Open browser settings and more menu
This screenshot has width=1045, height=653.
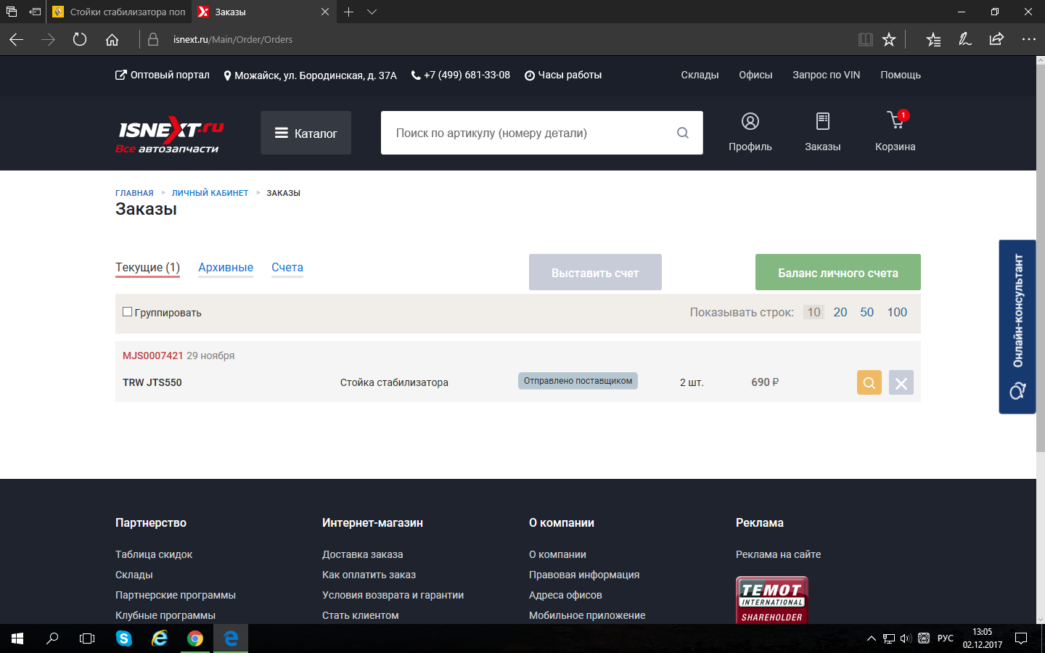click(x=1028, y=40)
